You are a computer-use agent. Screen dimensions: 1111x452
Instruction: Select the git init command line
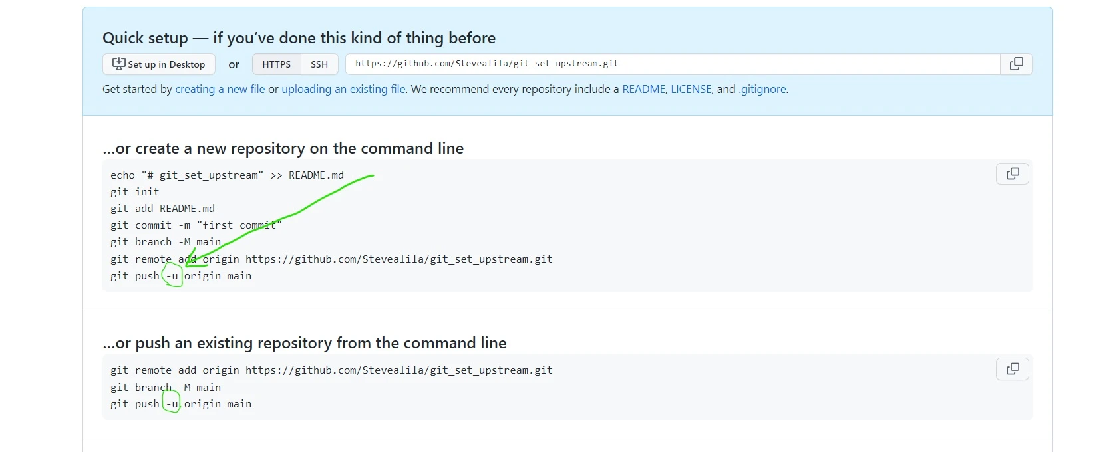[x=134, y=191]
